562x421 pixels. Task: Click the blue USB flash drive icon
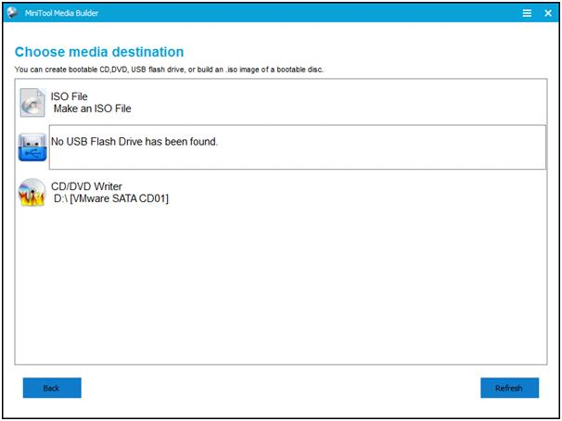tap(32, 147)
